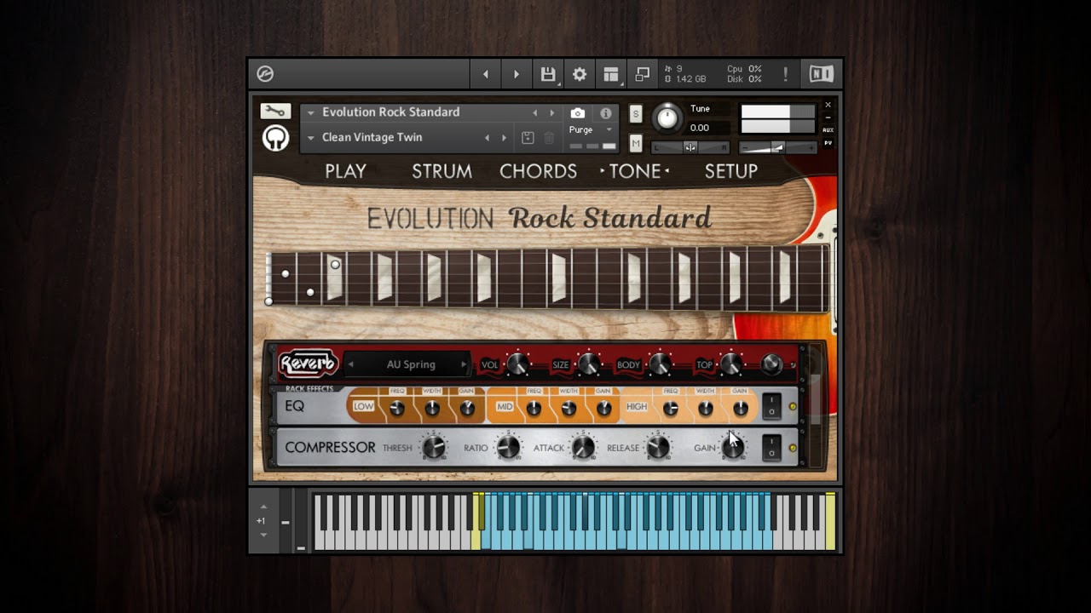Toggle the Reverb on/off knob switch
The width and height of the screenshot is (1091, 613).
coord(771,364)
